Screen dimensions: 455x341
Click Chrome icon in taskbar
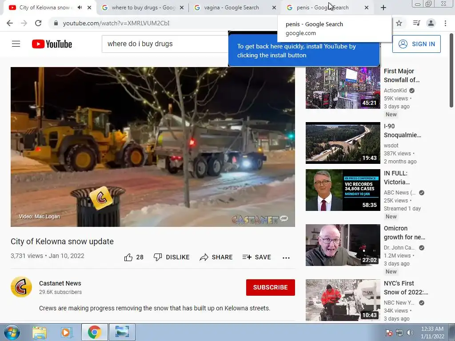(x=94, y=332)
